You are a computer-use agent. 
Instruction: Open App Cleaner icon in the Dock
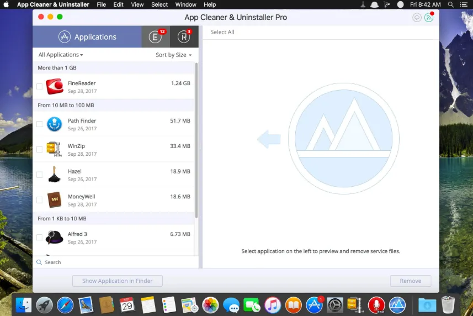pos(397,305)
